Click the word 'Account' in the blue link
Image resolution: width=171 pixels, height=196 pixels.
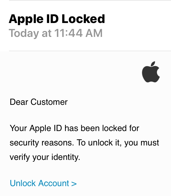click(x=54, y=183)
